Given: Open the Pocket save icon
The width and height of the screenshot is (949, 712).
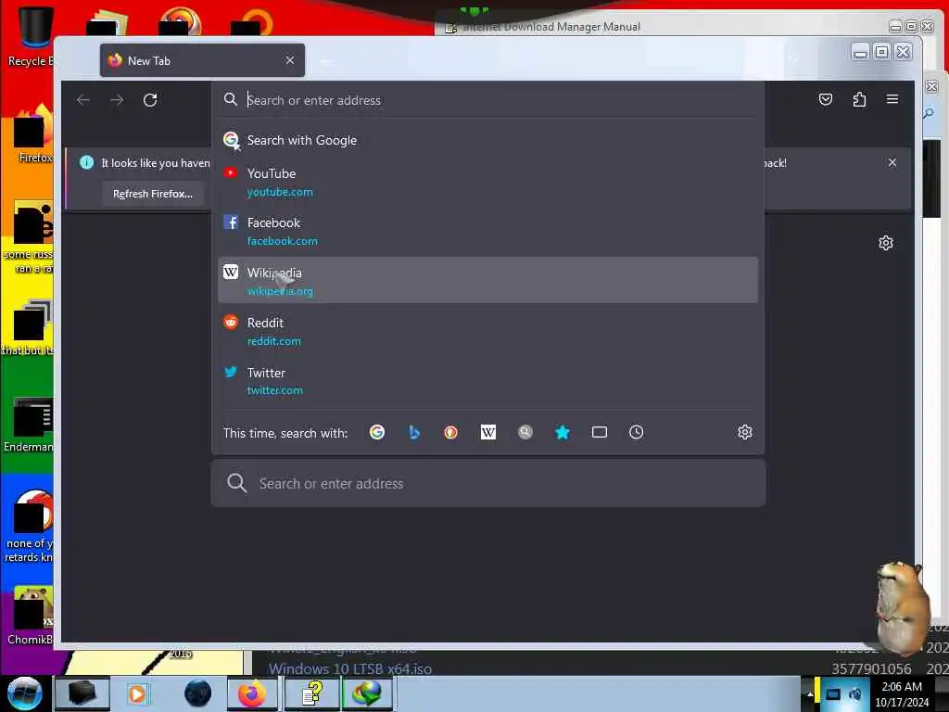Looking at the screenshot, I should click(x=826, y=99).
